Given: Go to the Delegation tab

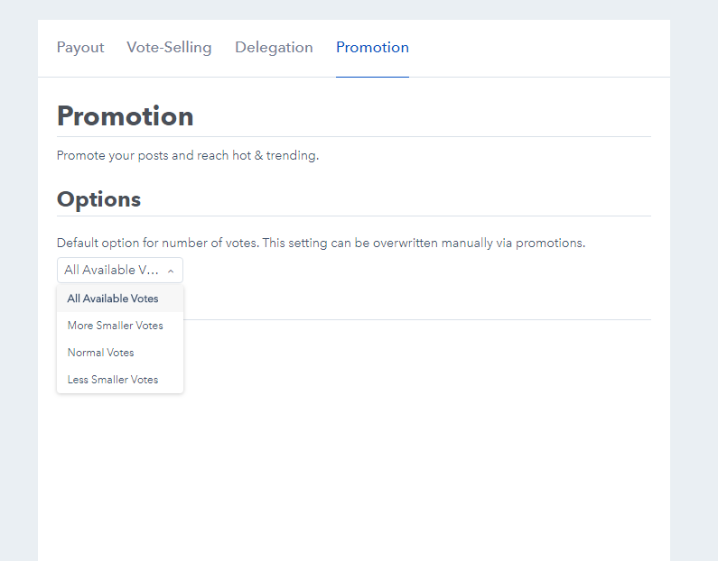Looking at the screenshot, I should coord(274,48).
